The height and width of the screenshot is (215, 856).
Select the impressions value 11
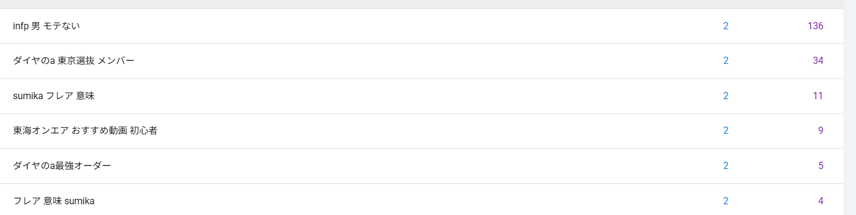pyautogui.click(x=818, y=96)
